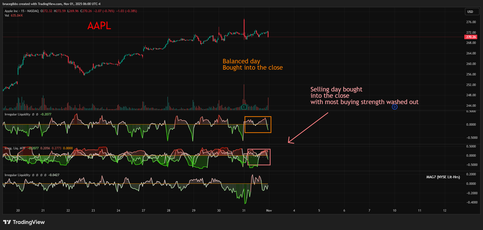The height and width of the screenshot is (230, 483).
Task: Click the Vol indicator legend label
Action: click(x=7, y=16)
